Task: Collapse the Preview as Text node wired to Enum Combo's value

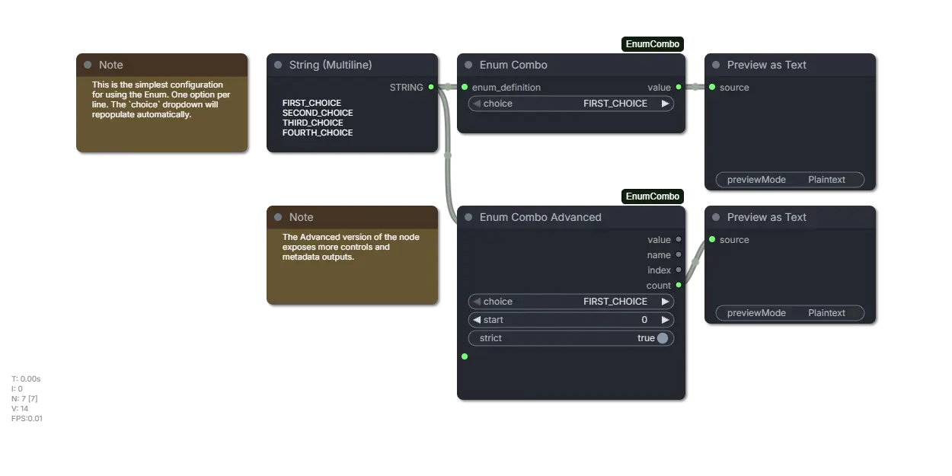Action: click(x=716, y=65)
